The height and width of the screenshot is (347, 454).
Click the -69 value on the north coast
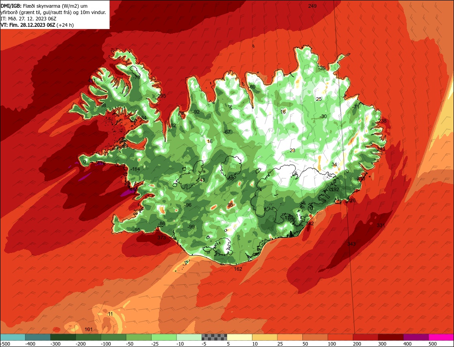pyautogui.click(x=252, y=87)
